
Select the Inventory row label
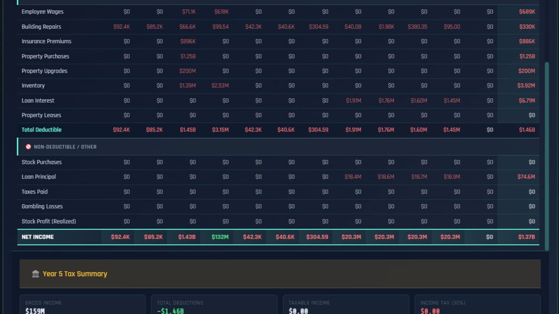[33, 86]
